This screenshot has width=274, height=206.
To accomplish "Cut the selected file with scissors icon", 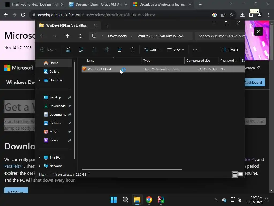I will pyautogui.click(x=68, y=50).
